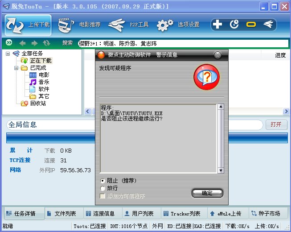Switch to the 连接信息 tab
This screenshot has width=291, height=232.
[103, 213]
